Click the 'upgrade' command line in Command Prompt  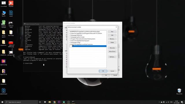click(43, 49)
